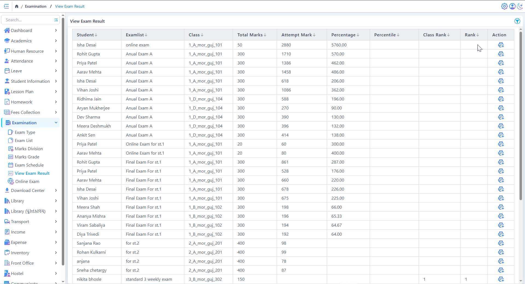Click the Examination breadcrumb link

(x=36, y=6)
